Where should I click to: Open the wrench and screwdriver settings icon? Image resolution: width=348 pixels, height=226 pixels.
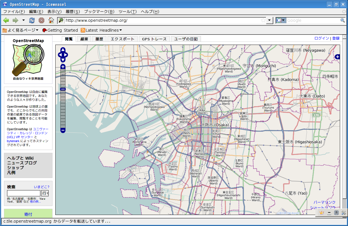343,213
